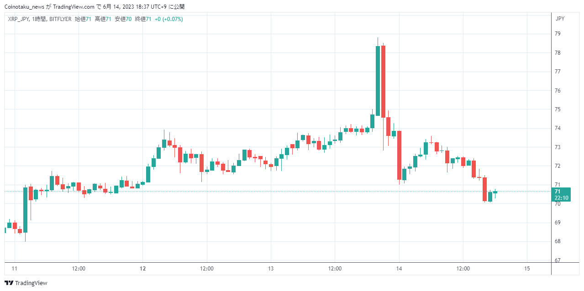Click the 終値71 closing value in header
Image resolution: width=584 pixels, height=291 pixels.
click(x=143, y=19)
